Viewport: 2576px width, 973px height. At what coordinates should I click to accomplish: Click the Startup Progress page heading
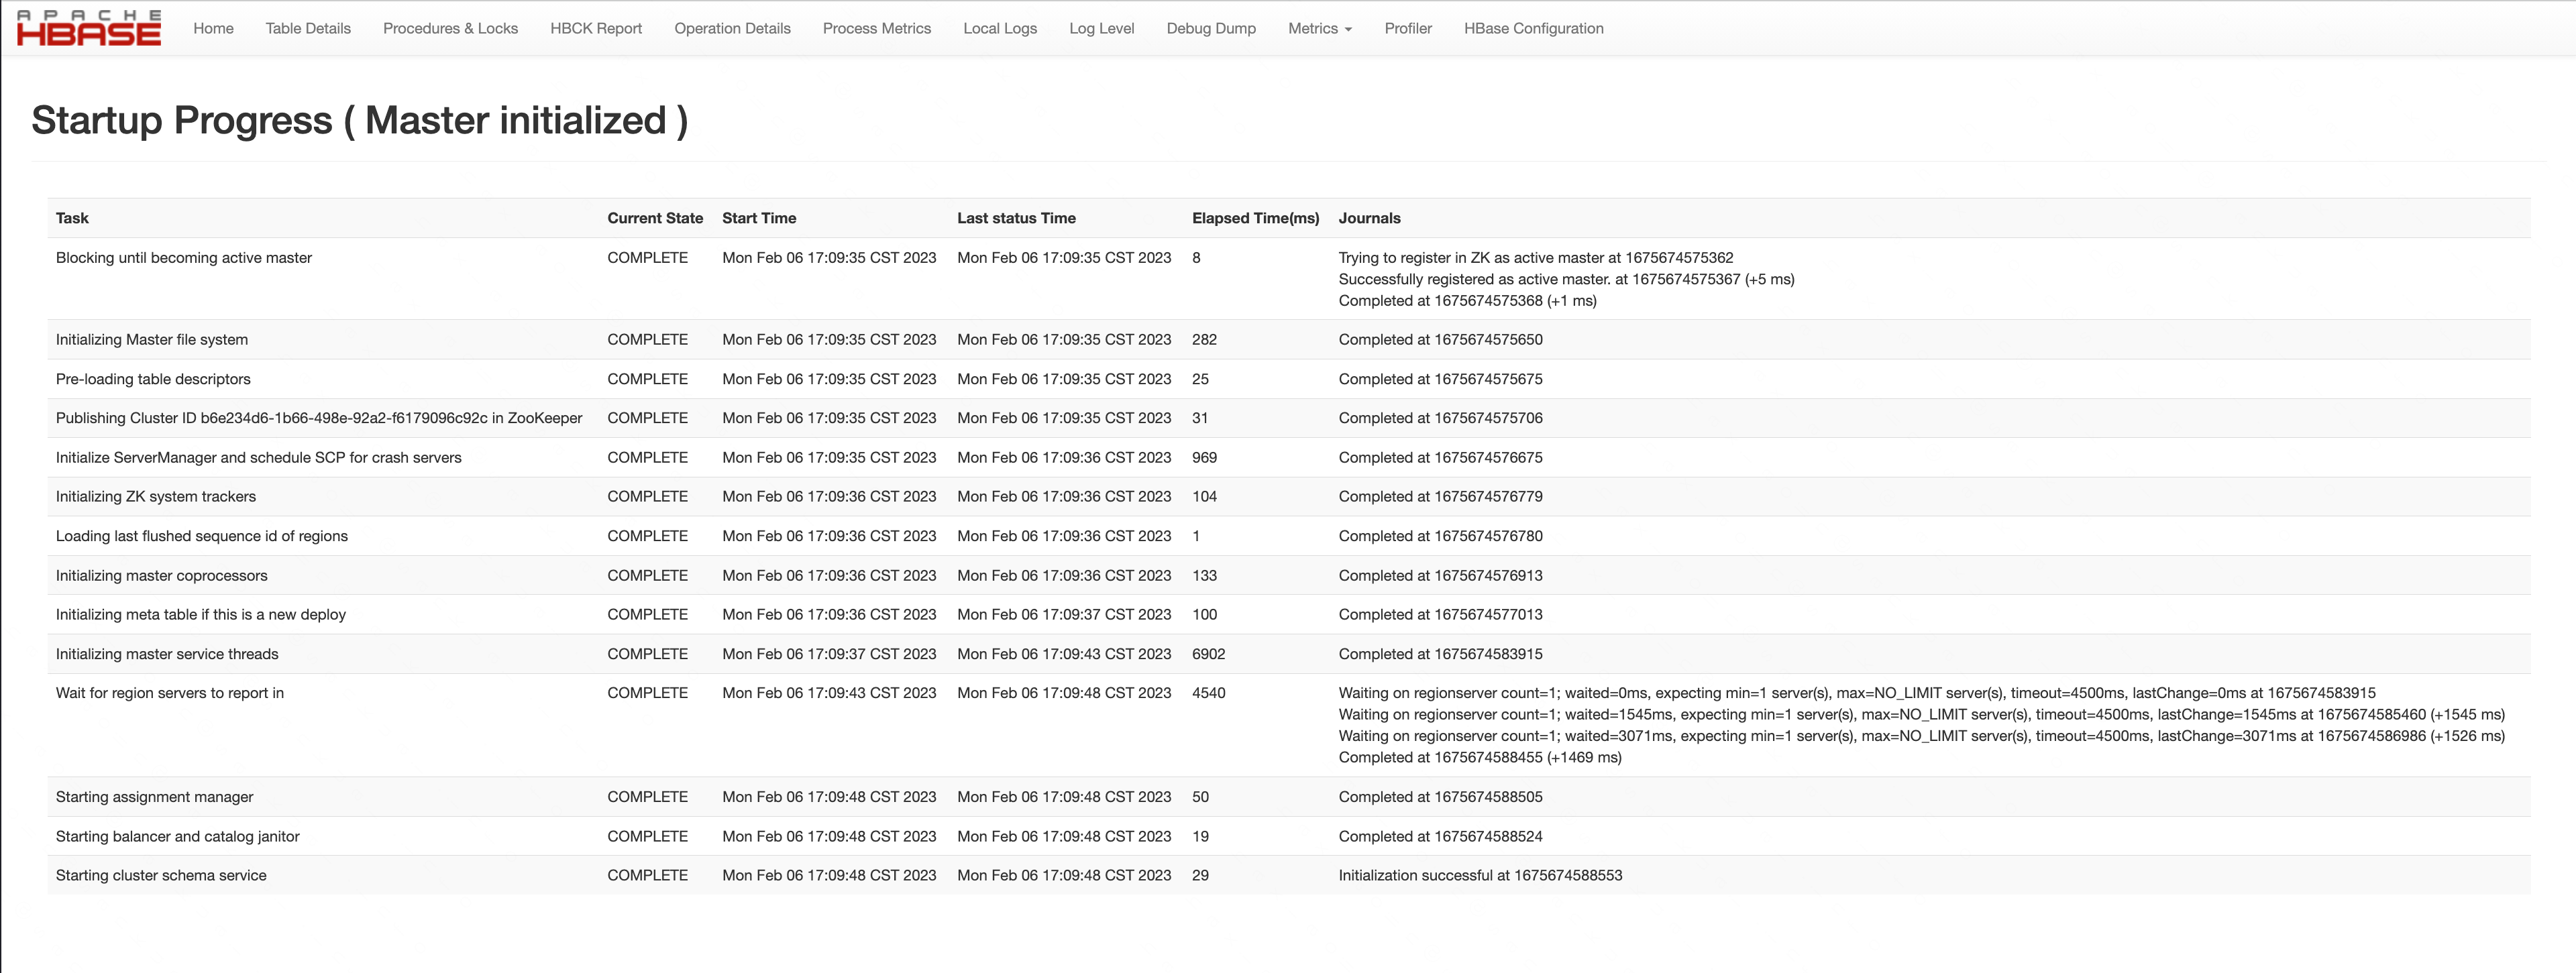[x=360, y=120]
